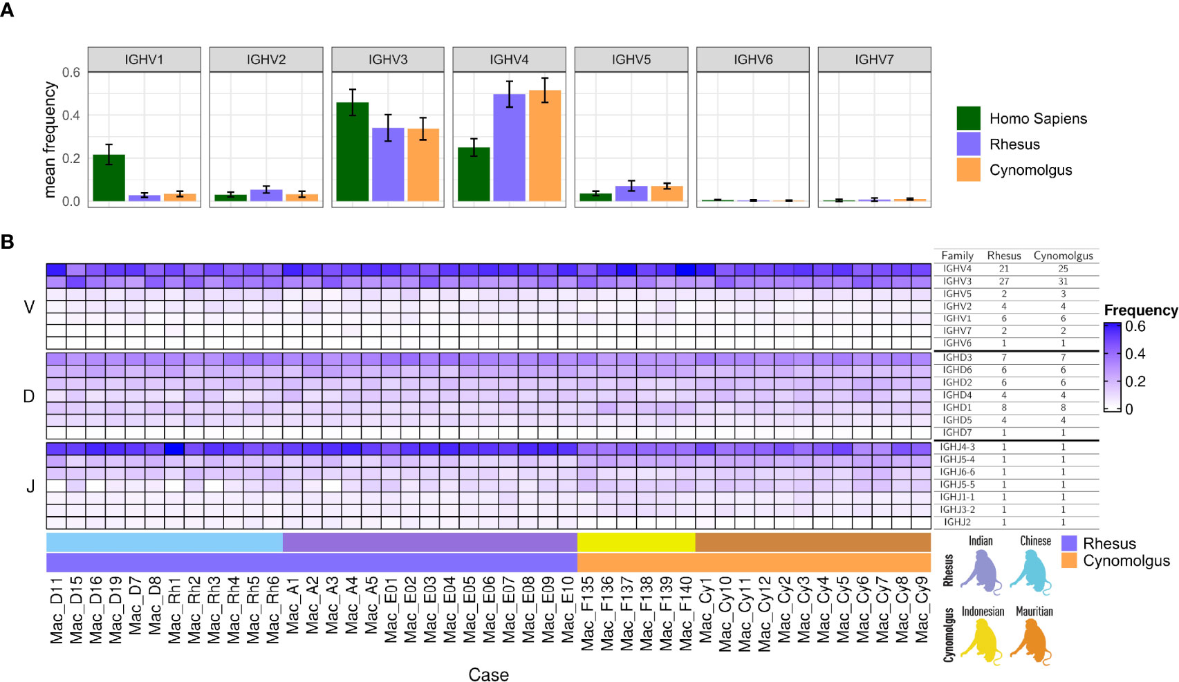
Task: Click the Case x-axis title
Action: click(x=488, y=674)
